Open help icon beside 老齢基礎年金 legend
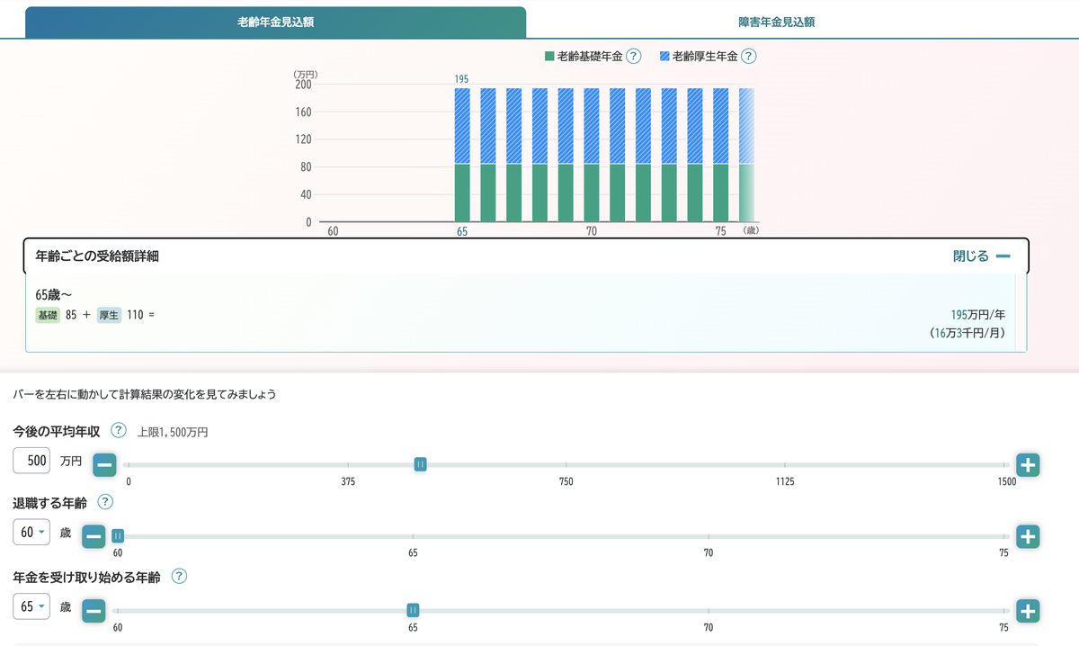The height and width of the screenshot is (646, 1079). pyautogui.click(x=633, y=56)
